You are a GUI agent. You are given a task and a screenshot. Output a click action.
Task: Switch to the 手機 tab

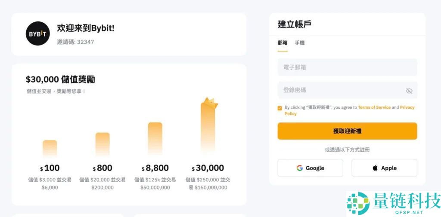tap(300, 43)
